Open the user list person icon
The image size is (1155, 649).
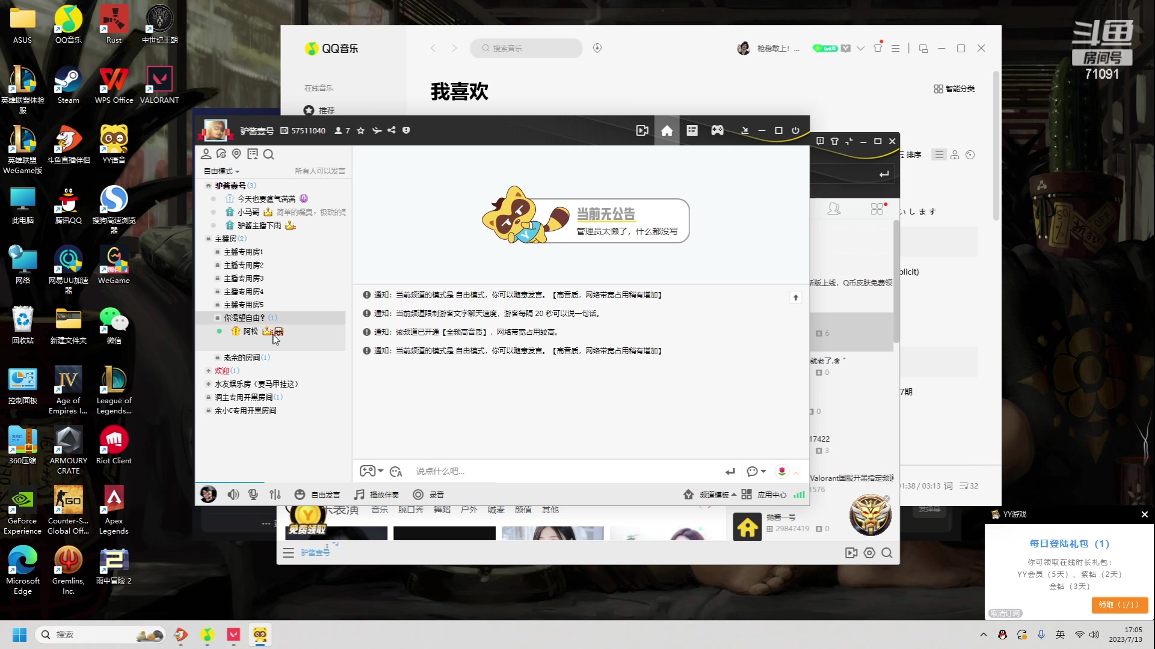click(206, 154)
